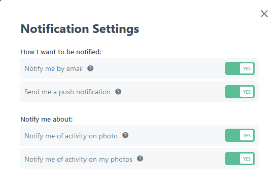Close the Notification Settings dialog

[x=264, y=14]
